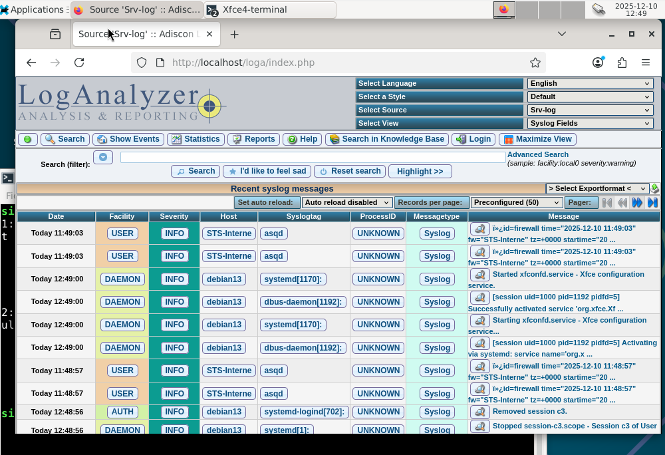Open the Advanced Search link
Viewport: 665px width, 455px height.
tap(538, 154)
